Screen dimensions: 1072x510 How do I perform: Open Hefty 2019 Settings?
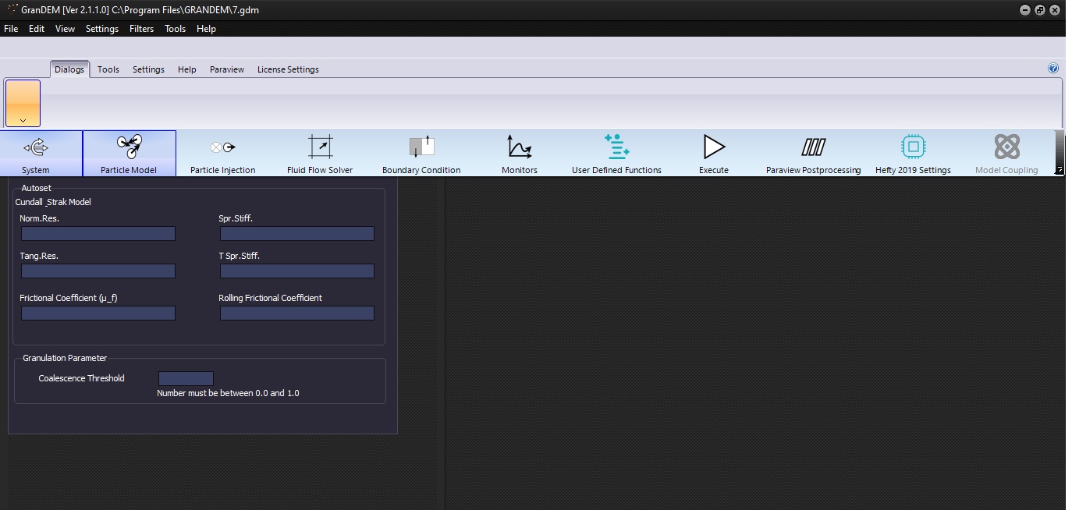(x=913, y=147)
